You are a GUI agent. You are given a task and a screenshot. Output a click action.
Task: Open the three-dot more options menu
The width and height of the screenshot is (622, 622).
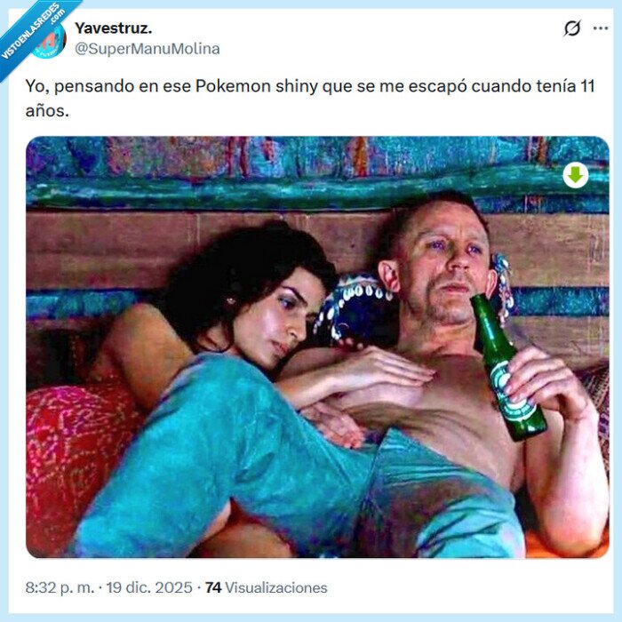pos(600,28)
